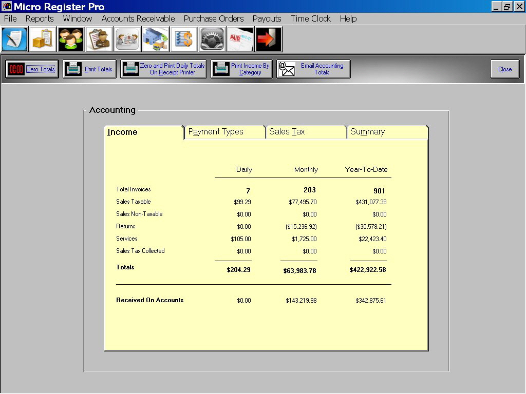Open the File menu

[10, 19]
